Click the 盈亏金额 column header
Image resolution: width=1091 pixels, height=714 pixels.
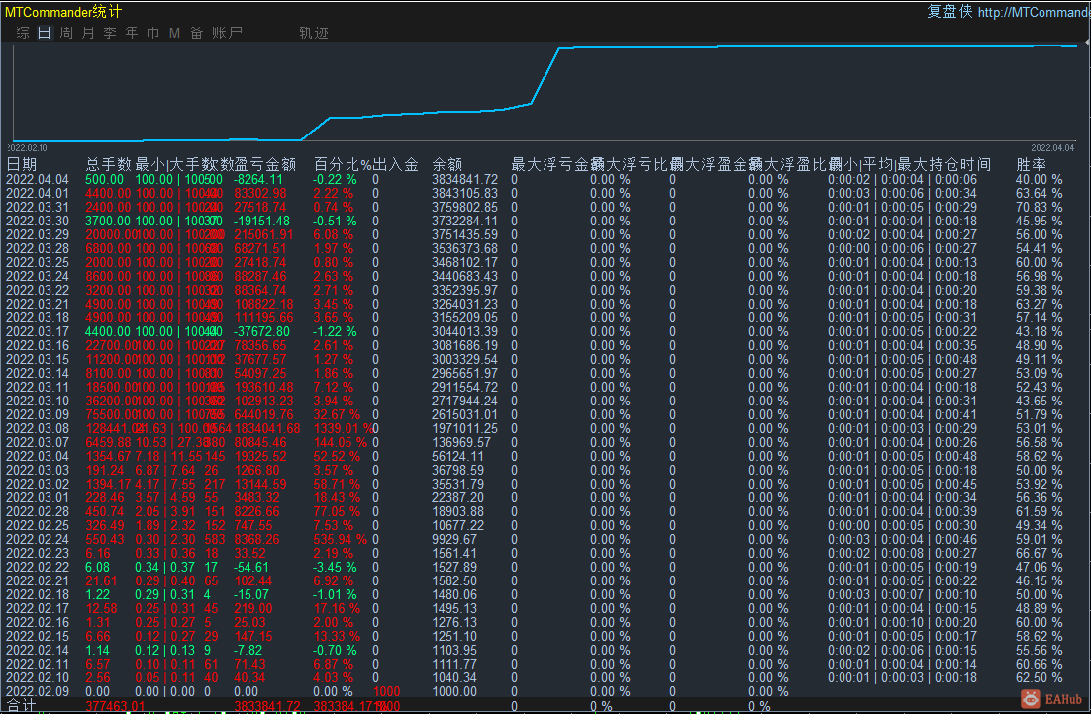pyautogui.click(x=265, y=165)
